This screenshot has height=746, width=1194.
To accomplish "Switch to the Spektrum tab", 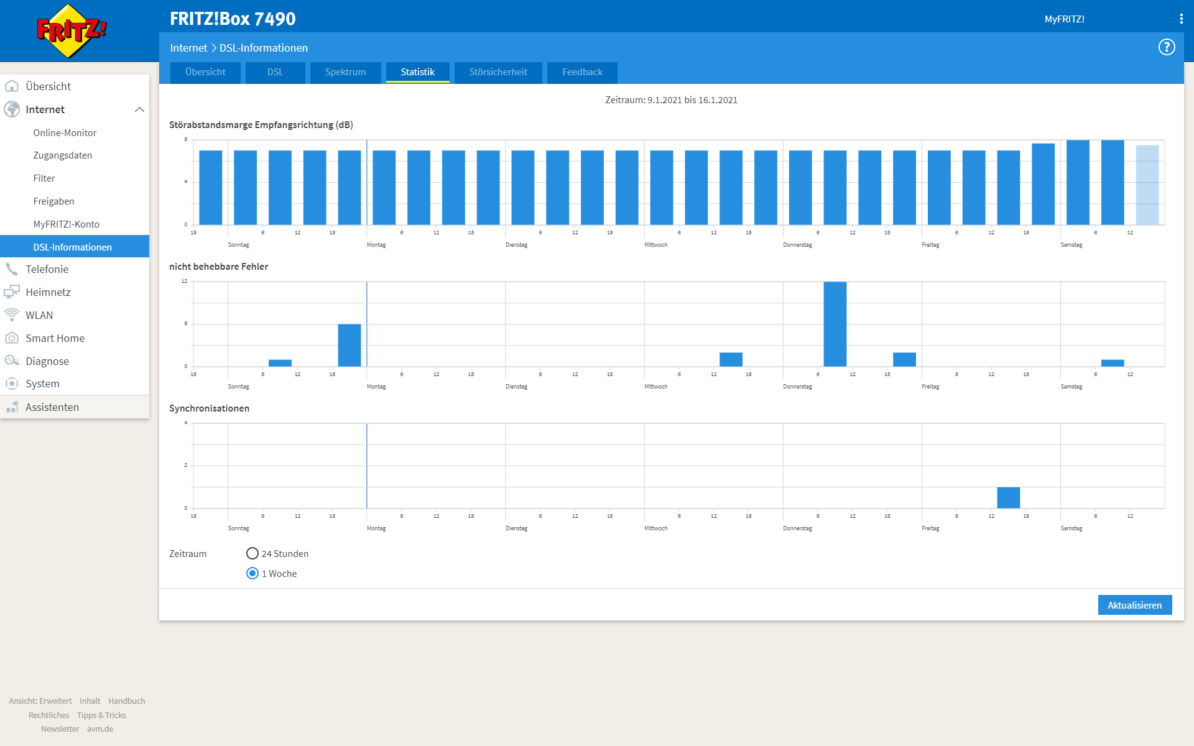I will 345,72.
